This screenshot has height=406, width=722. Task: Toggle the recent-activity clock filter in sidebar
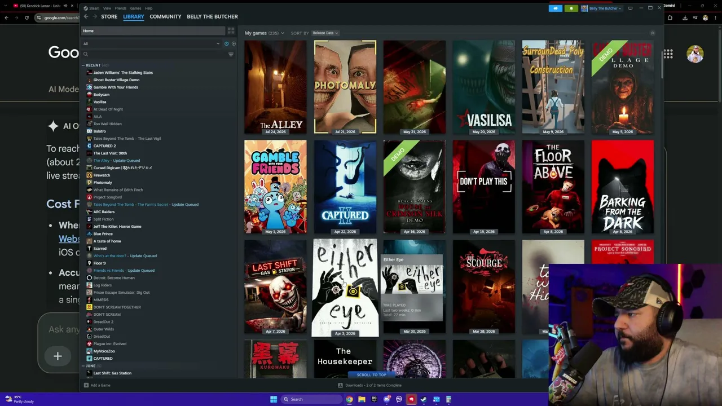[x=227, y=44]
